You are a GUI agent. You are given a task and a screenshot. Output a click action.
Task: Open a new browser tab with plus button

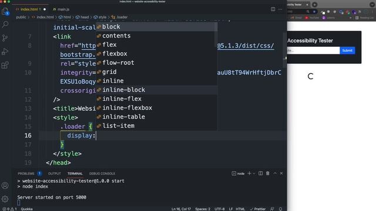click(x=315, y=5)
